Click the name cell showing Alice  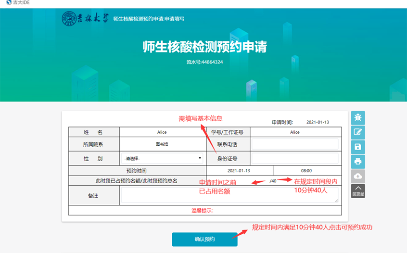pyautogui.click(x=162, y=132)
